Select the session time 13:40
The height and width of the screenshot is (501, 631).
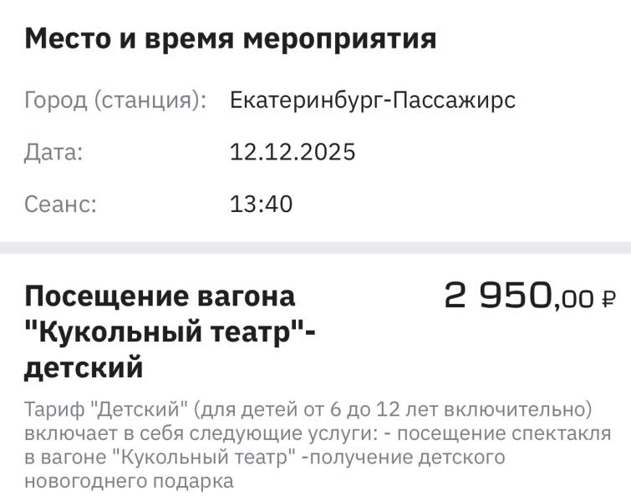tap(261, 205)
